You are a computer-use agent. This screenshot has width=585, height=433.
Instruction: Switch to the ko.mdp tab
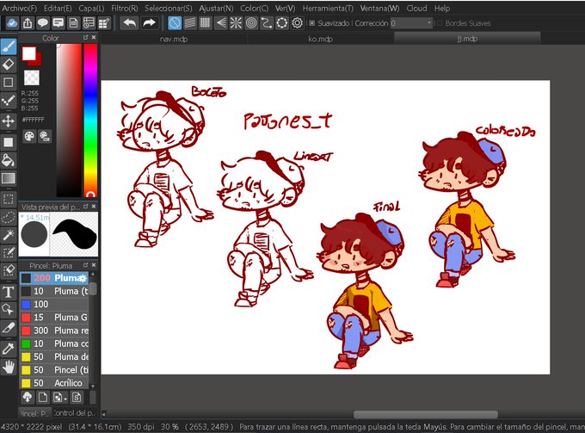coord(320,39)
